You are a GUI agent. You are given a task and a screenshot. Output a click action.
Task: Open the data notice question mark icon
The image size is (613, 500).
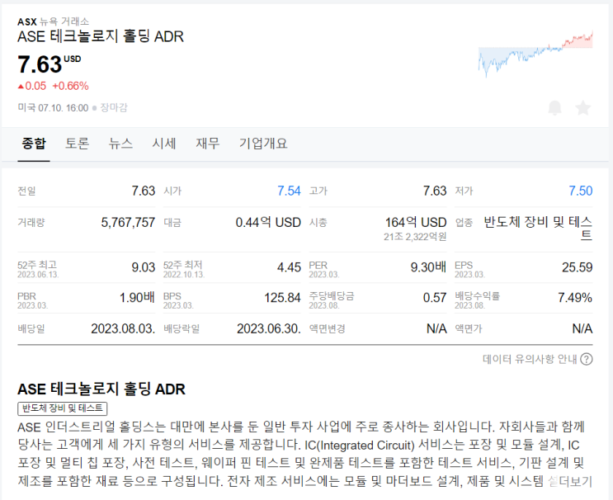tap(587, 359)
